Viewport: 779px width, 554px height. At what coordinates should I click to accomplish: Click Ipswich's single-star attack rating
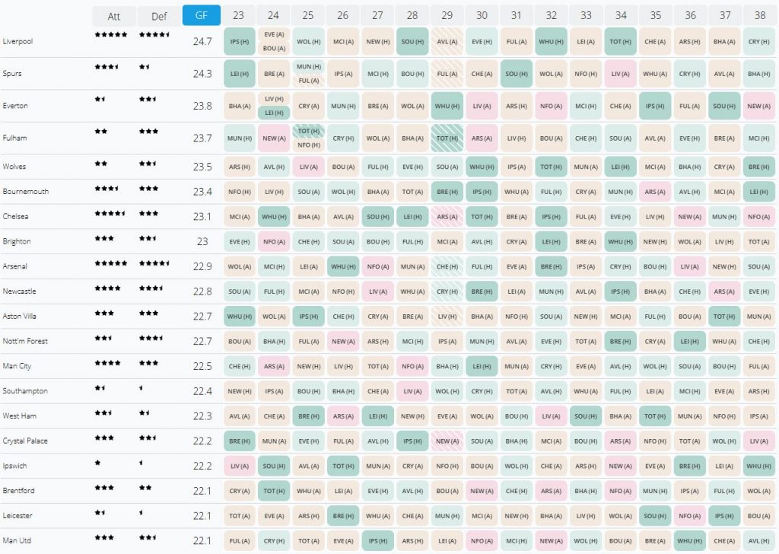point(97,463)
